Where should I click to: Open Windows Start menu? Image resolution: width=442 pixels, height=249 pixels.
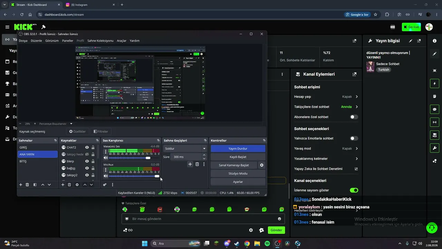coord(145,243)
